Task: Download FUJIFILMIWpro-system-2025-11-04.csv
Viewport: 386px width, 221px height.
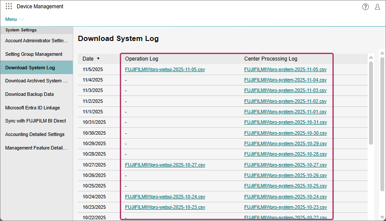Action: (285, 80)
